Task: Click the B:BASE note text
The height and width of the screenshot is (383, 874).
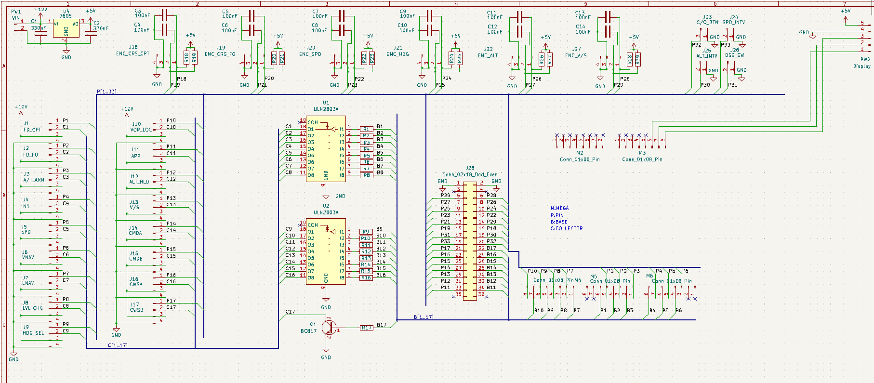Action: 559,222
